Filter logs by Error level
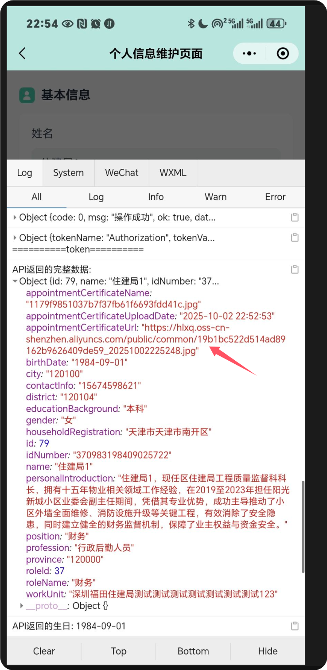The image size is (327, 670). click(275, 197)
